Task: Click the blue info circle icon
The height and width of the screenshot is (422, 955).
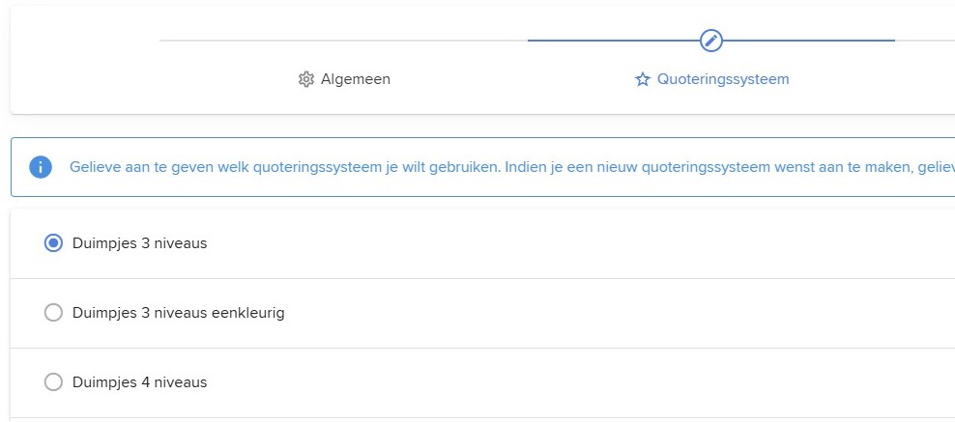Action: coord(41,167)
